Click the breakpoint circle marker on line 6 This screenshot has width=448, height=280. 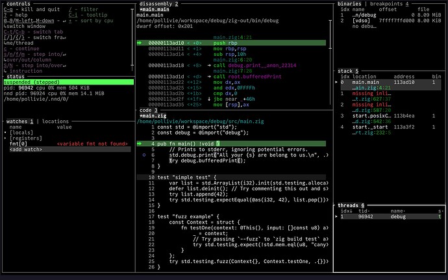point(145,156)
